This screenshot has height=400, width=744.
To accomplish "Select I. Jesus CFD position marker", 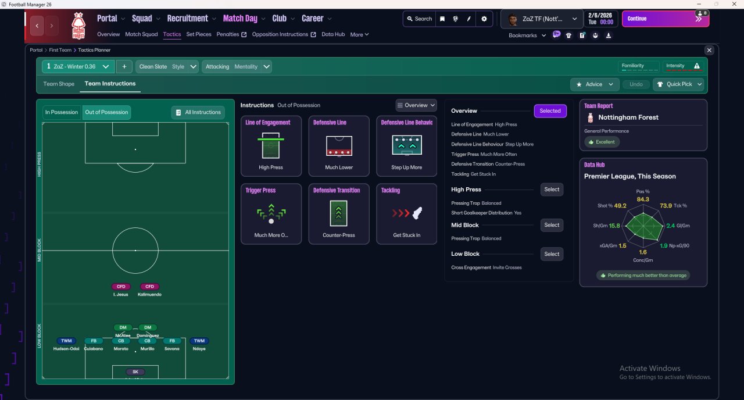I will pos(121,287).
